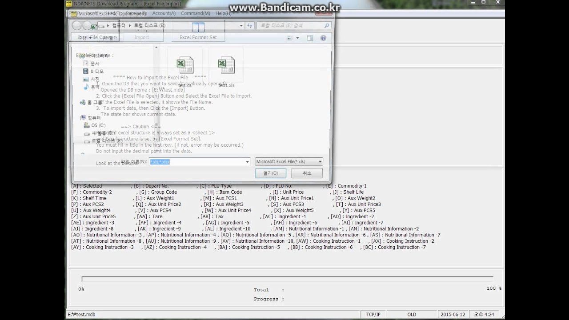569x320 pixels.
Task: Click the 오후 4:24 time in status bar
Action: click(484, 314)
